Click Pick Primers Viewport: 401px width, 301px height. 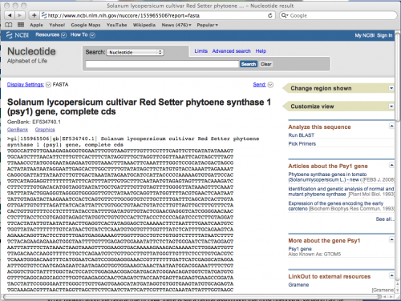click(x=302, y=144)
